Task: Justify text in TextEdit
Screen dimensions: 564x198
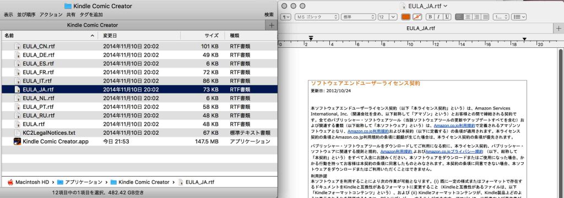Action: (x=485, y=17)
